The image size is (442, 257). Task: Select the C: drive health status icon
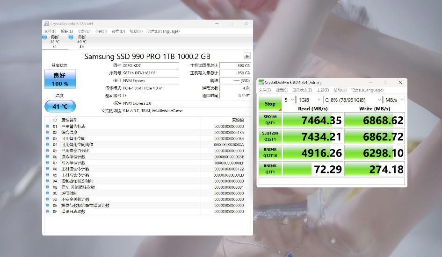tap(44, 37)
